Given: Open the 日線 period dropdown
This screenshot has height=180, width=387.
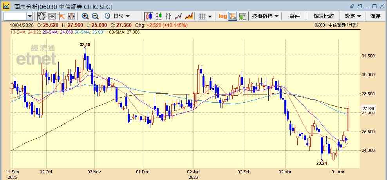Looking at the screenshot, I should pyautogui.click(x=117, y=16).
